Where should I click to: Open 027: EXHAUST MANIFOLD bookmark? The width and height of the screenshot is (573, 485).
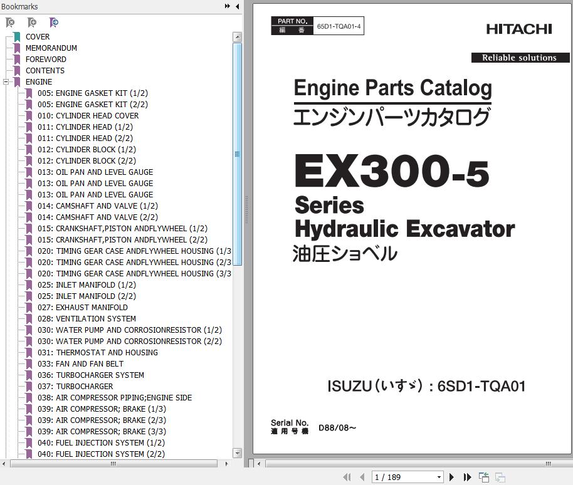click(83, 308)
